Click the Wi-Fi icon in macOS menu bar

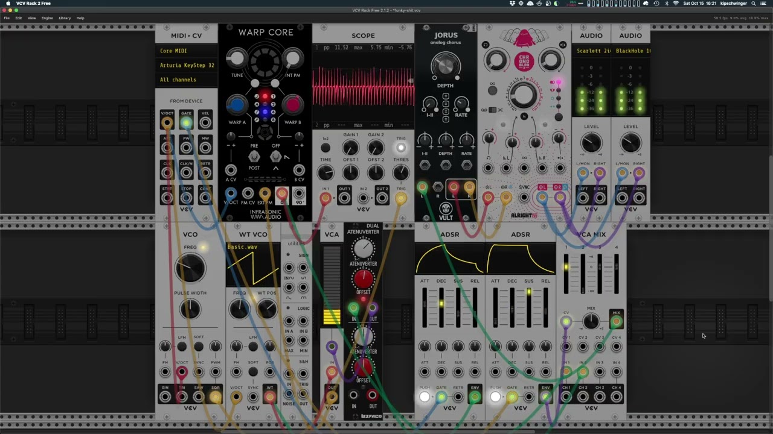tap(675, 3)
